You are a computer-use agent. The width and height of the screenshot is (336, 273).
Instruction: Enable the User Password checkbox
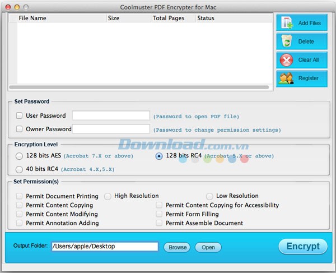[19, 115]
